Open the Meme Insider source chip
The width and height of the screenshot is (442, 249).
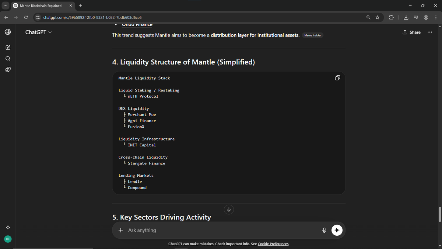point(312,35)
